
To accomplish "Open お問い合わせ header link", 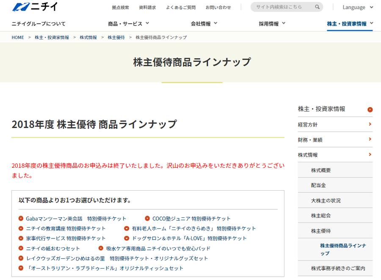I will point(218,8).
